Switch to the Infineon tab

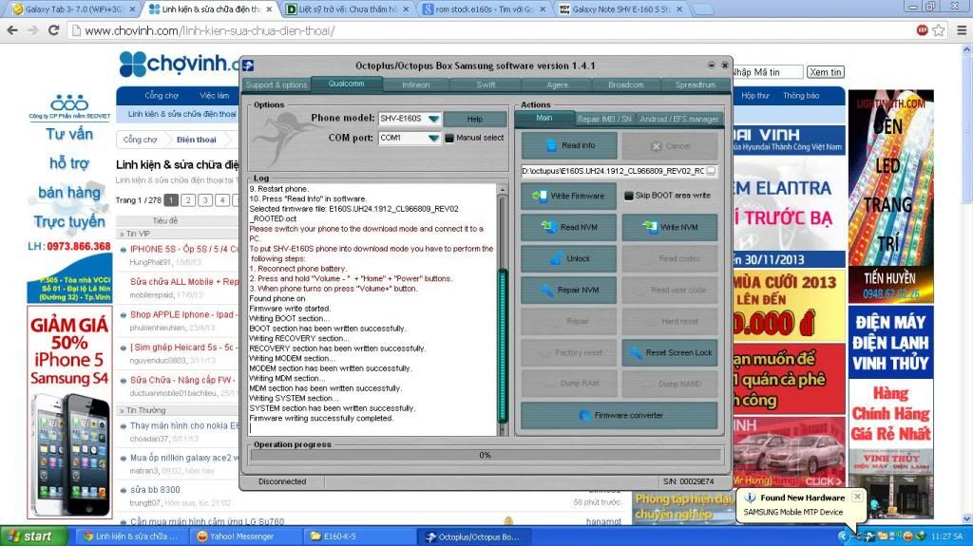pos(416,85)
